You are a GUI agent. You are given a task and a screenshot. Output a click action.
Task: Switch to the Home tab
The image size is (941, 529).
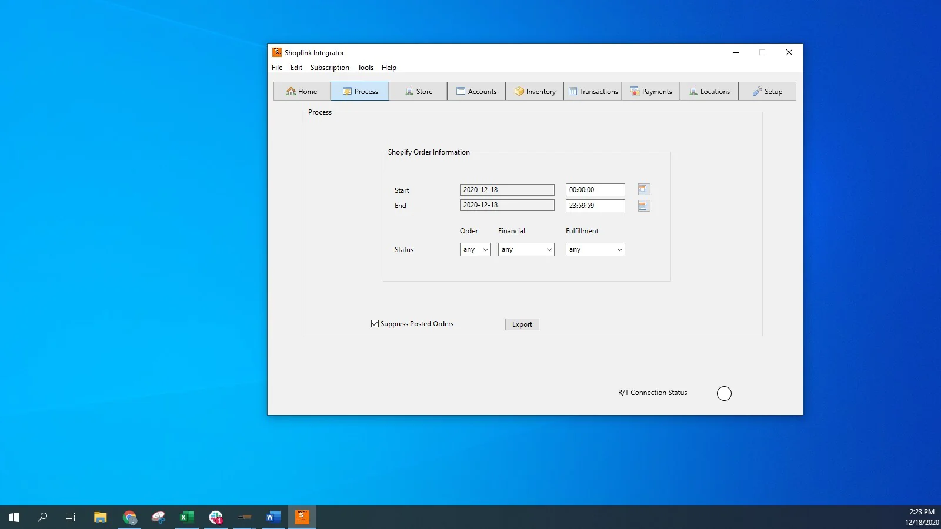302,92
